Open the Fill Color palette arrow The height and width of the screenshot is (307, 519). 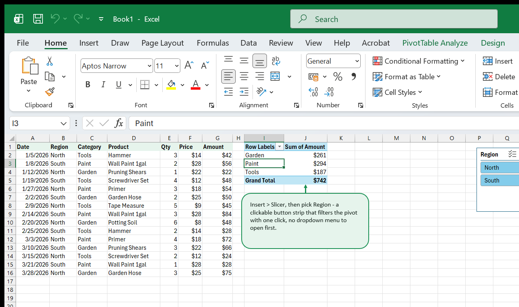pyautogui.click(x=182, y=85)
